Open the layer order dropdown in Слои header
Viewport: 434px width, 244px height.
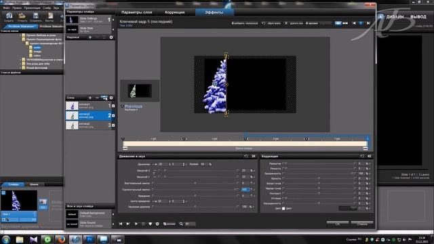click(104, 98)
